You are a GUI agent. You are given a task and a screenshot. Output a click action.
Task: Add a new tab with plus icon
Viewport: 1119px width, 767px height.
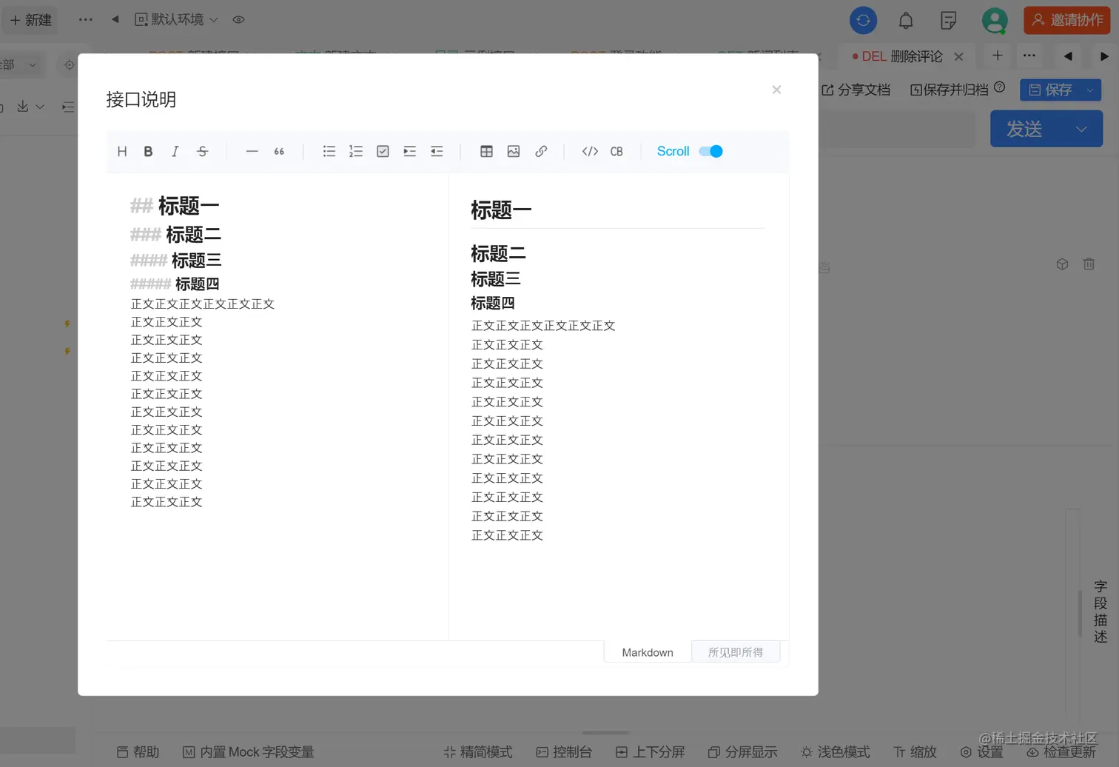997,56
